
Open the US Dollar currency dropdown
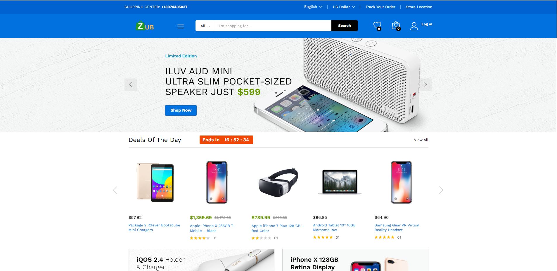[x=344, y=7]
